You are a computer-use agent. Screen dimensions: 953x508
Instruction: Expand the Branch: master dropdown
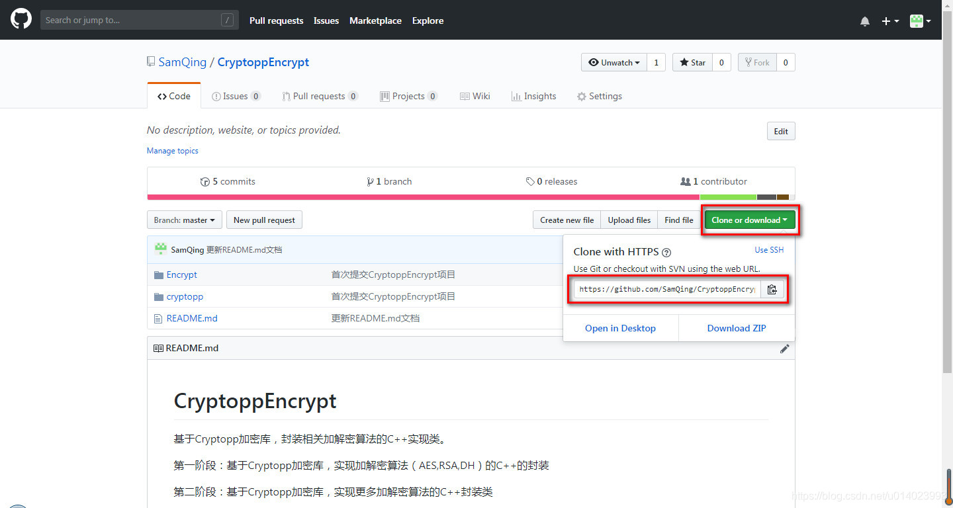[185, 220]
